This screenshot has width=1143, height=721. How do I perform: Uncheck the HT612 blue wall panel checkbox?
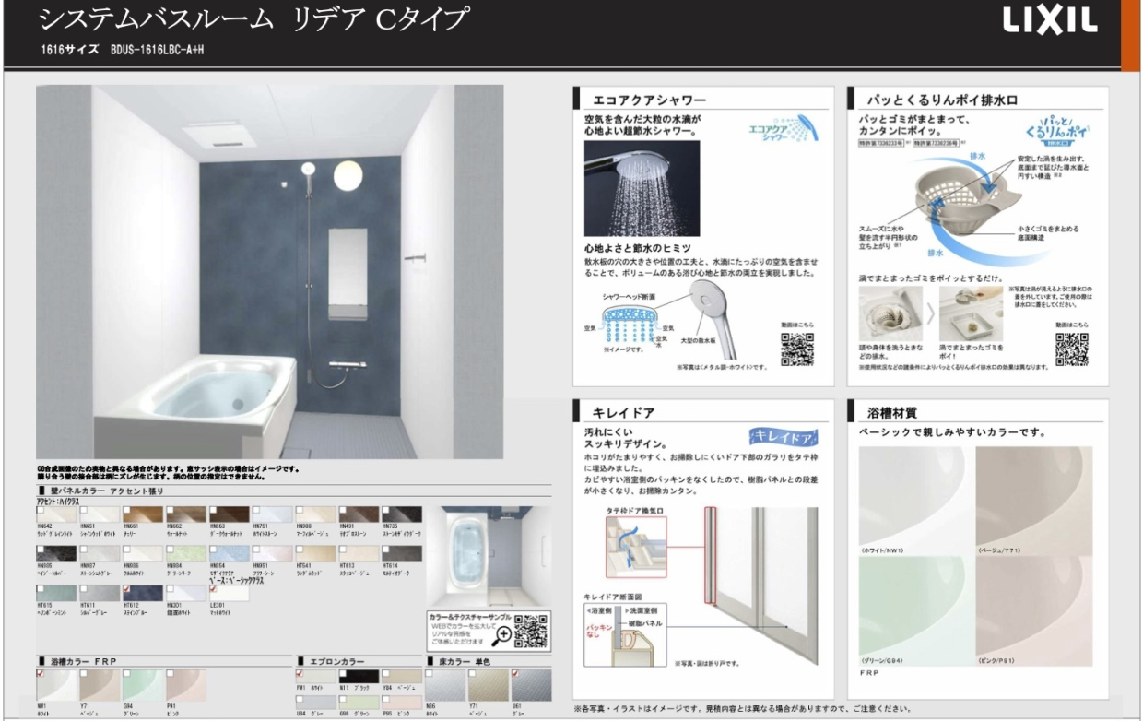[x=126, y=587]
